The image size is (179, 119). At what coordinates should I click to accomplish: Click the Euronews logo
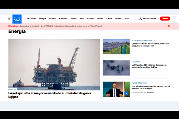point(17,18)
